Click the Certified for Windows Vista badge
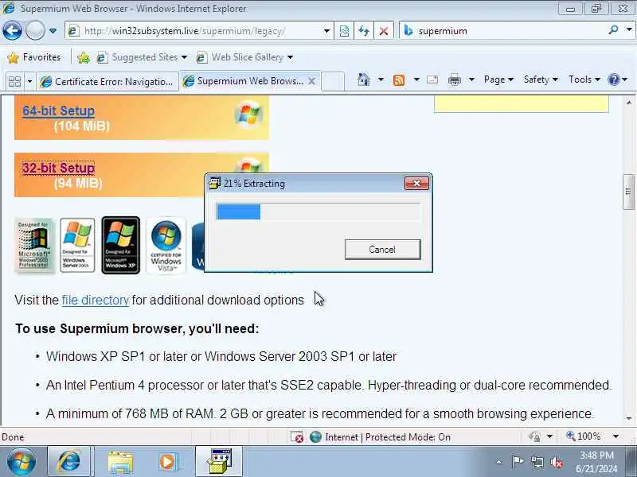 (166, 246)
